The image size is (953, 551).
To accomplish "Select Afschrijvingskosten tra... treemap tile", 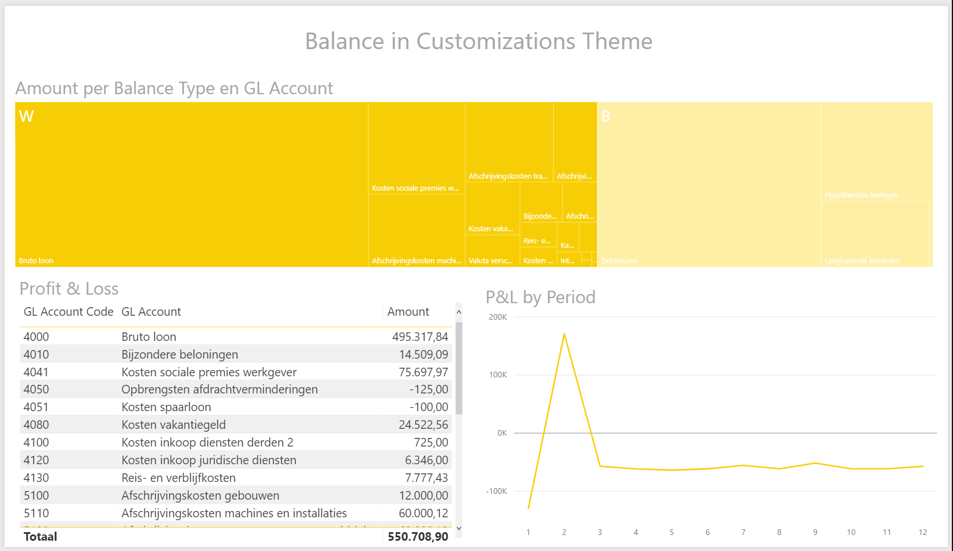I will (x=509, y=142).
